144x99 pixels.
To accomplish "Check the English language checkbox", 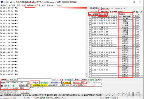I will 81,80.
